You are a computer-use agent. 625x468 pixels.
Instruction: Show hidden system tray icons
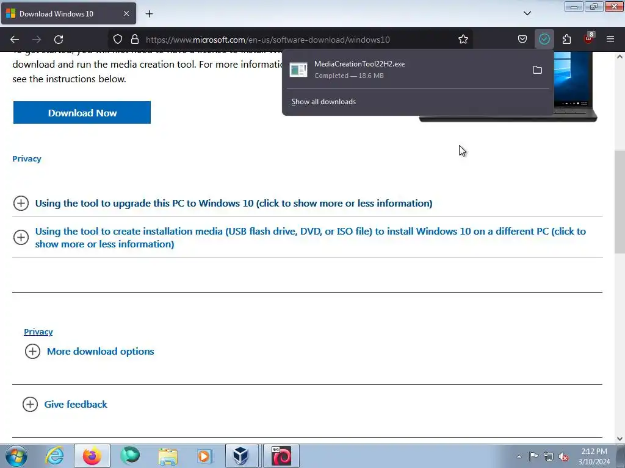(519, 456)
